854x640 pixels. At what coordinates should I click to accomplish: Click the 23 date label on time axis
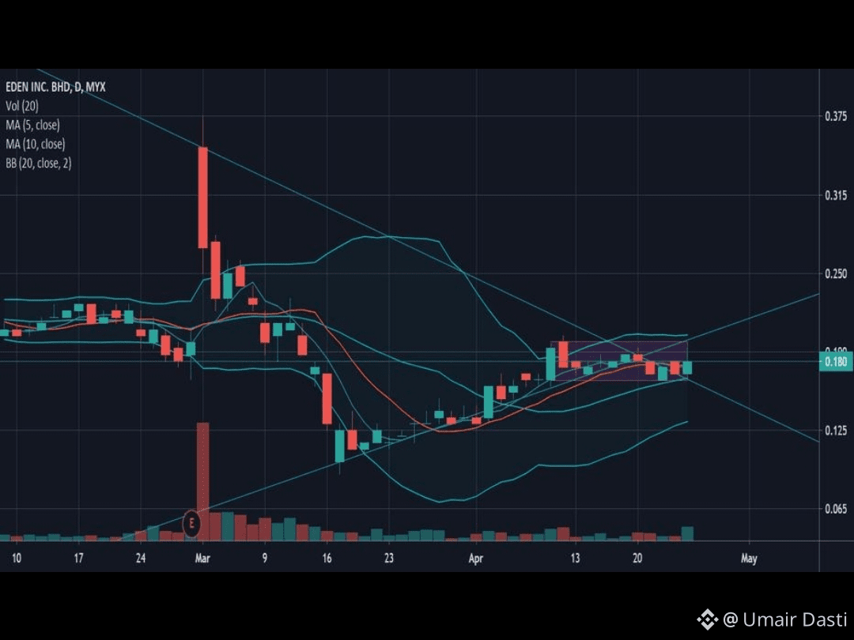point(389,559)
